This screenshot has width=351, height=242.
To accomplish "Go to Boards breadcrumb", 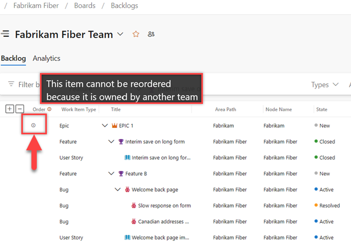I will point(85,5).
